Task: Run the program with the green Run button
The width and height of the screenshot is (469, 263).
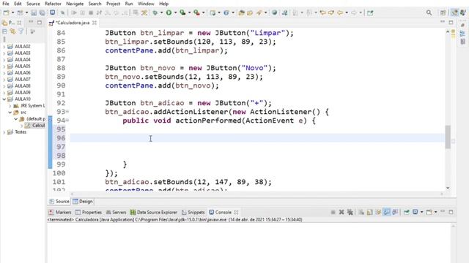Action: click(169, 12)
